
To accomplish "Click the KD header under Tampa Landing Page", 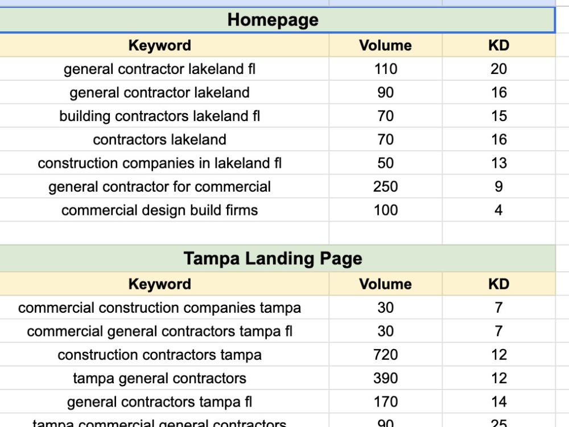I will [498, 284].
